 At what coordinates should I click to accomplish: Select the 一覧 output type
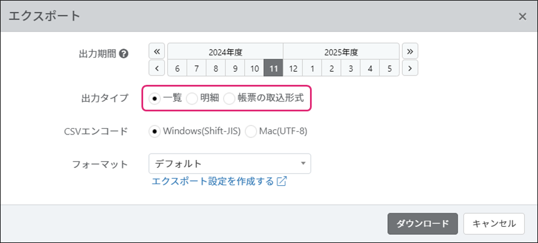pos(155,98)
